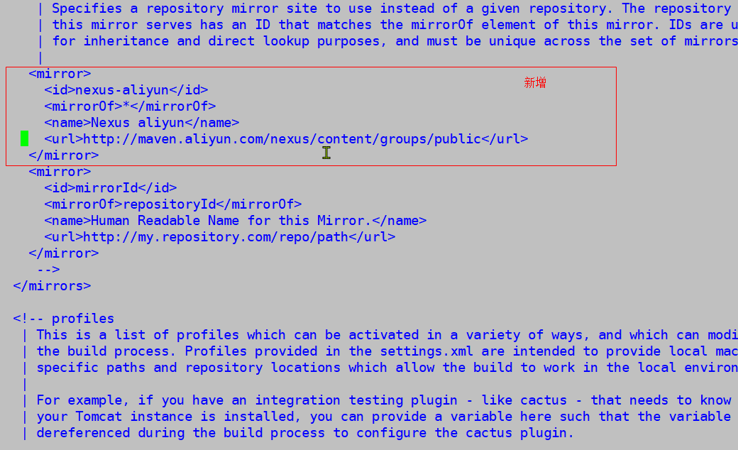Click the maven.aliyun.com URL text
738x450 pixels.
pyautogui.click(x=282, y=139)
